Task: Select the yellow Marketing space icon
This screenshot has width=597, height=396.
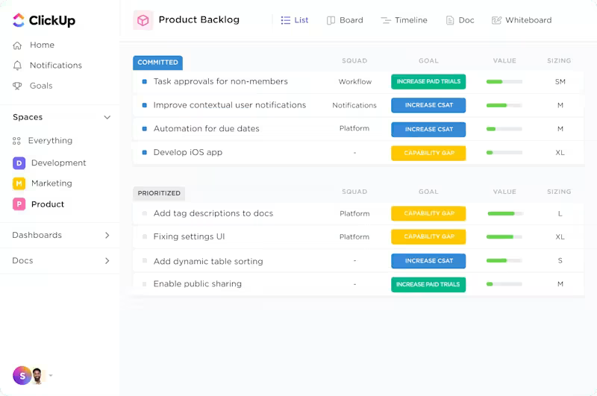Action: tap(19, 183)
